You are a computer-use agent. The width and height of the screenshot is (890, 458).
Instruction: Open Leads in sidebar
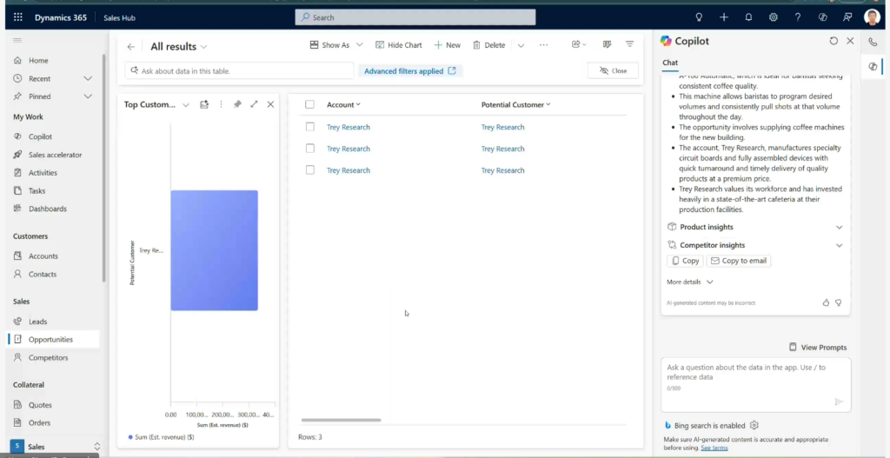click(x=37, y=322)
